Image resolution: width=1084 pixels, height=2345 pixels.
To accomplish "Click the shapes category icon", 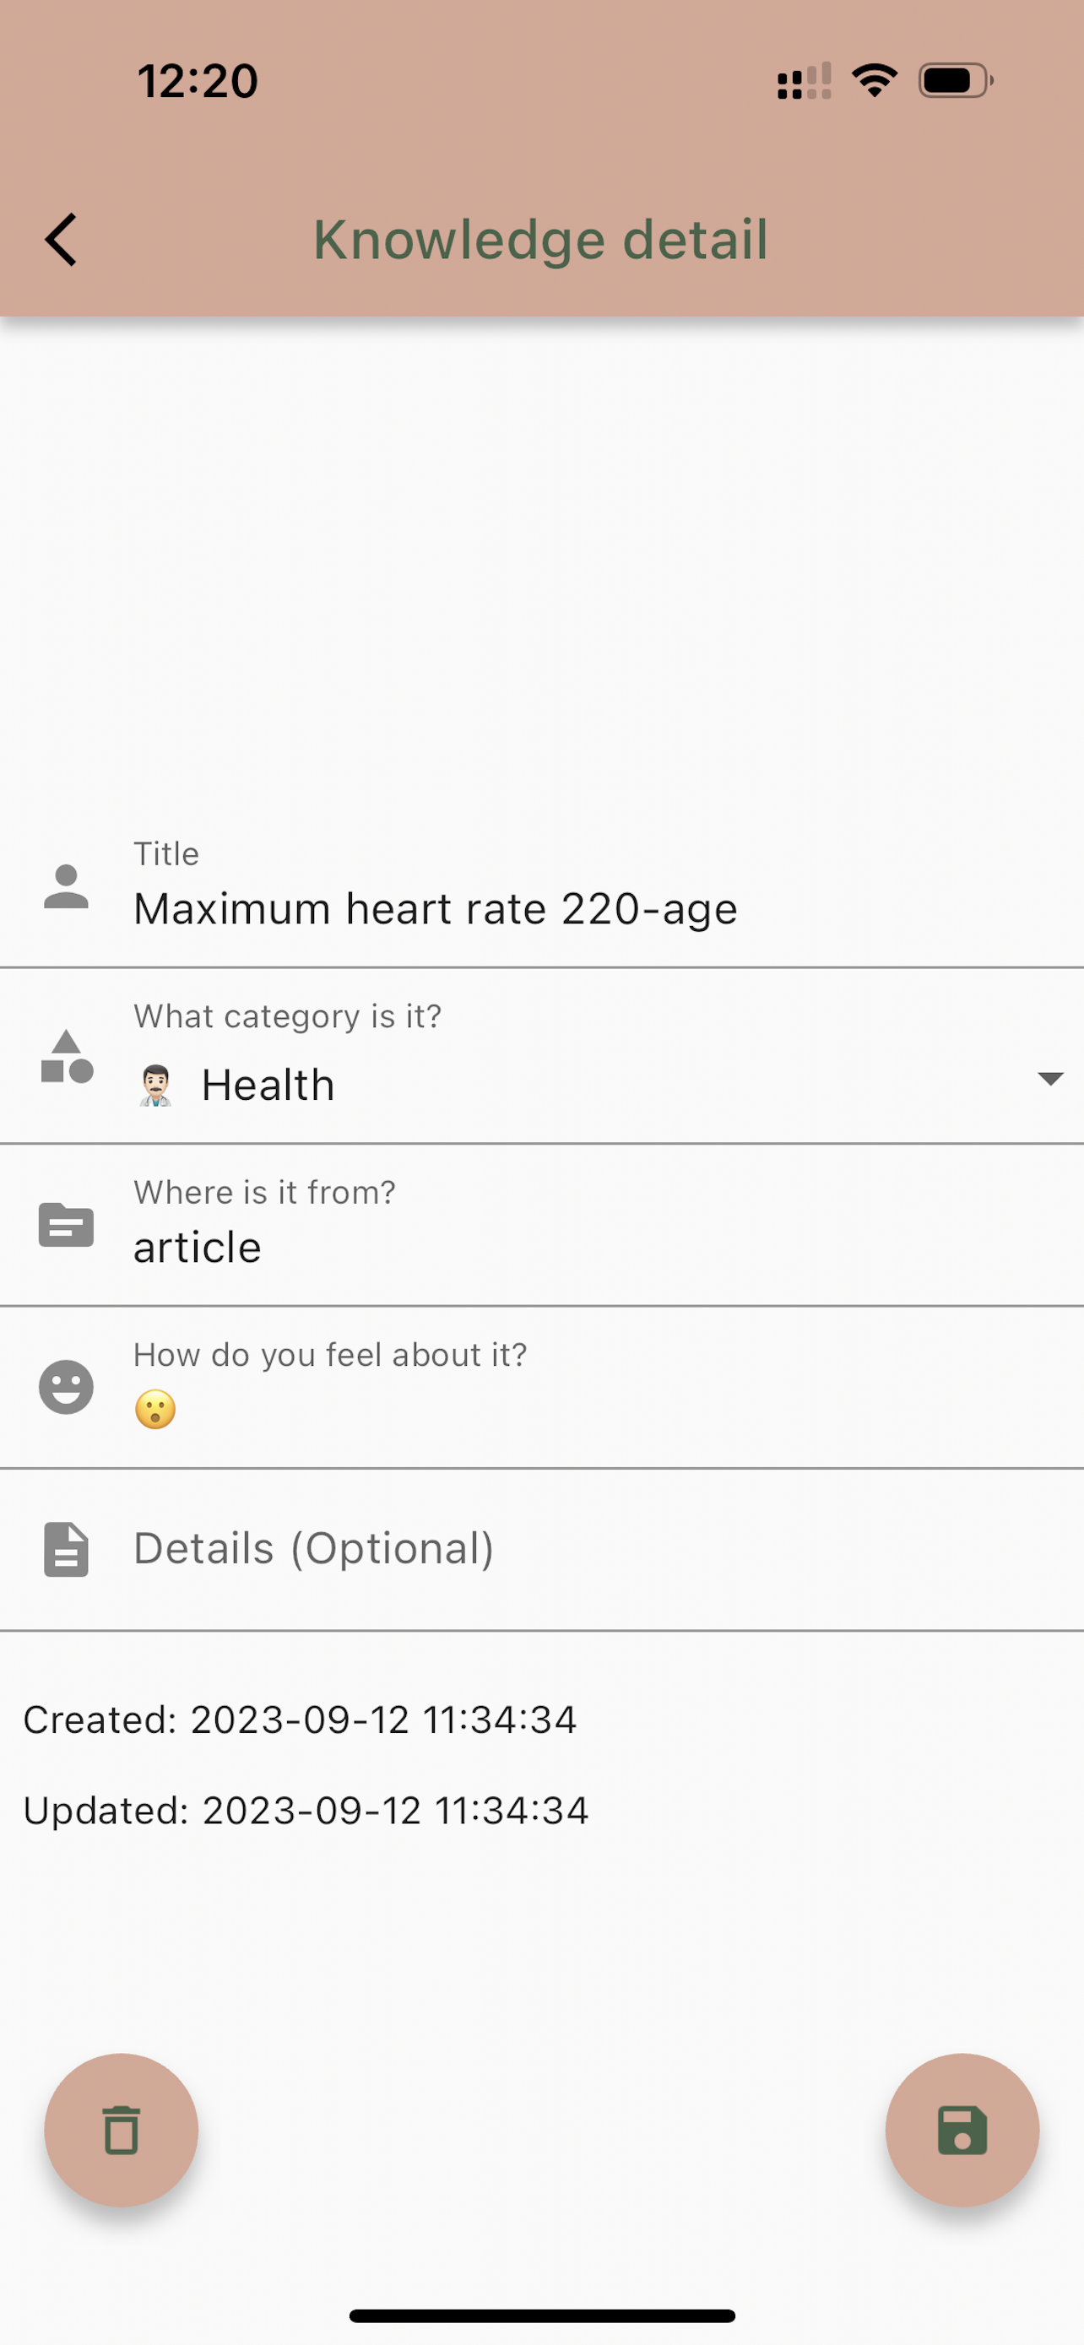I will click(67, 1057).
